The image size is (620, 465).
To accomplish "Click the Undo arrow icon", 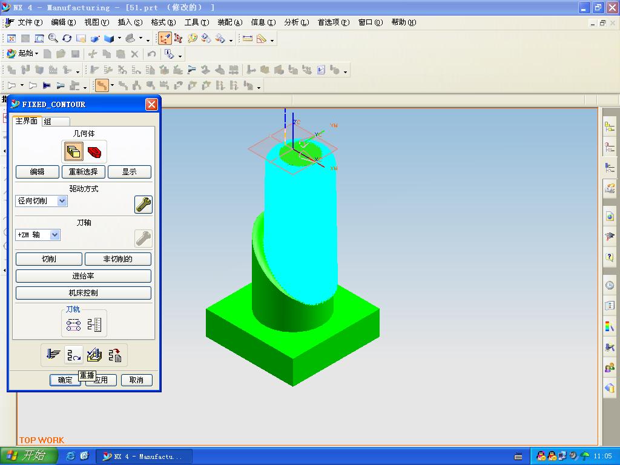I will [151, 54].
